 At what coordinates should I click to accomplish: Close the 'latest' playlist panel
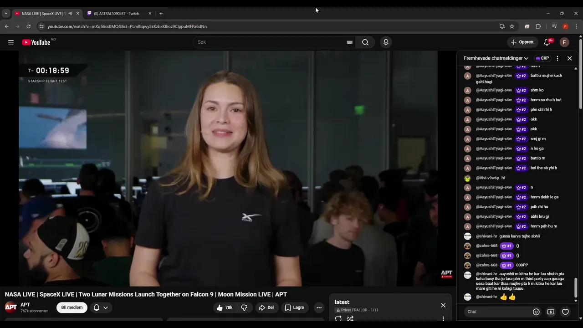tap(443, 305)
